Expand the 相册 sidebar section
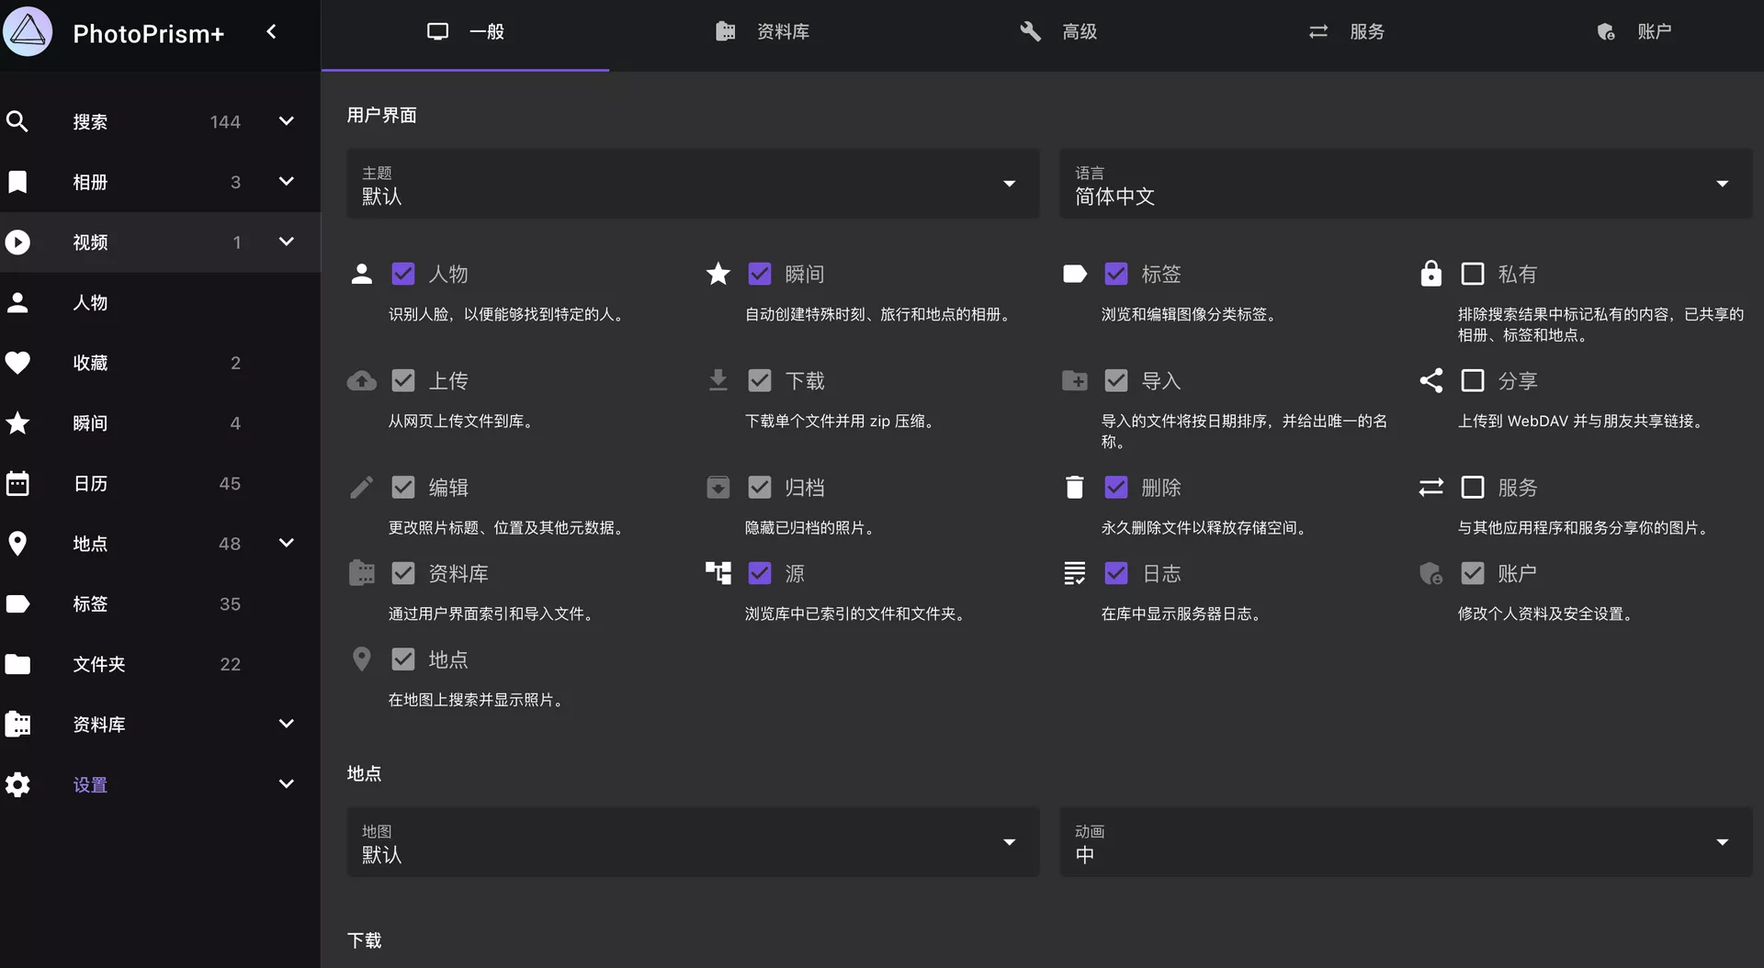 286,182
